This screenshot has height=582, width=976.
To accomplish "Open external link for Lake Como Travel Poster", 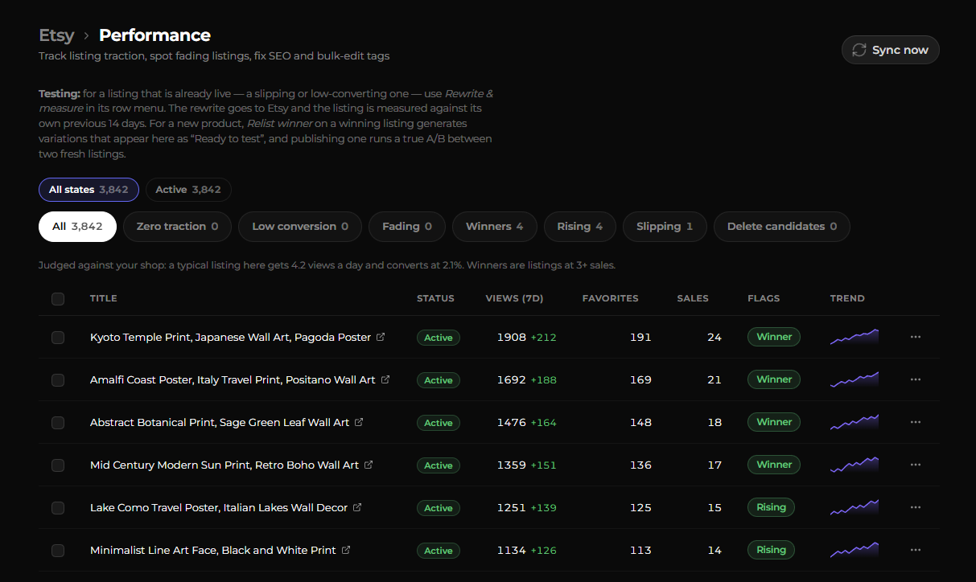I will (x=357, y=507).
